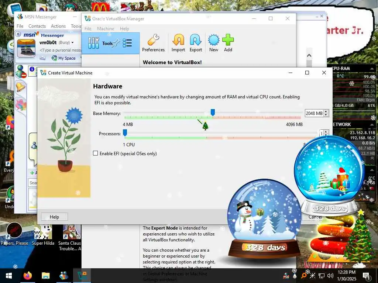Click the taskbar clock showing 12:28 PM
The image size is (378, 283).
tap(346, 276)
